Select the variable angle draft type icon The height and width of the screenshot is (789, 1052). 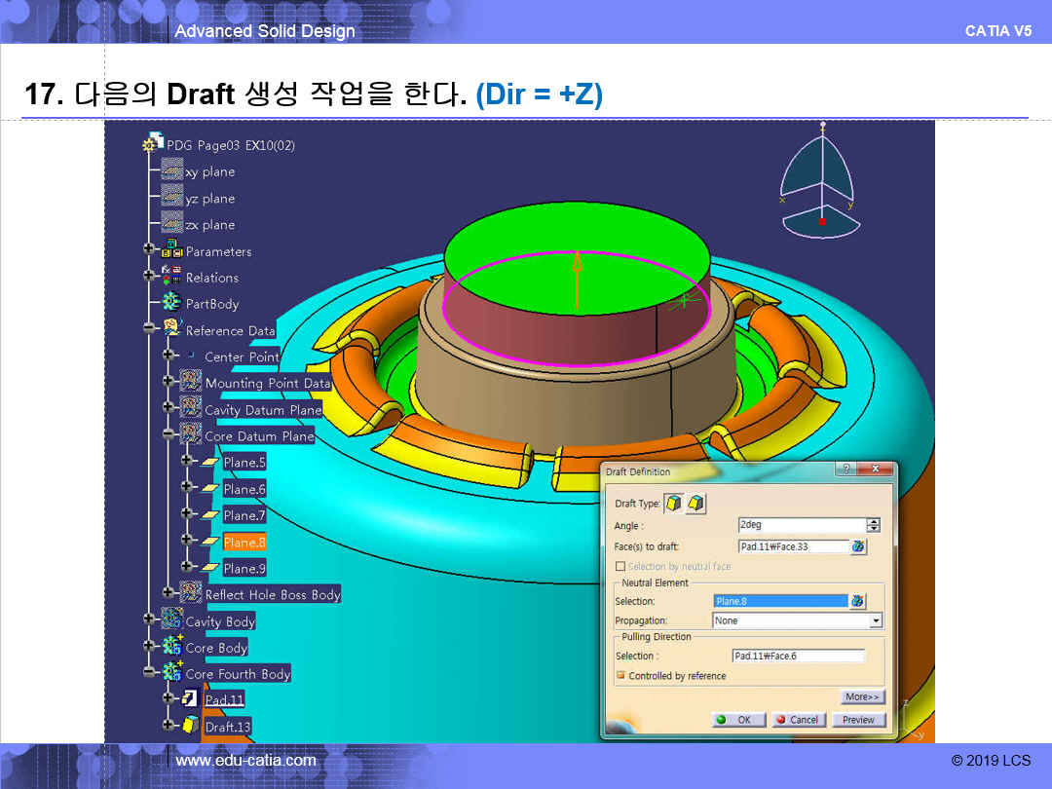point(695,504)
